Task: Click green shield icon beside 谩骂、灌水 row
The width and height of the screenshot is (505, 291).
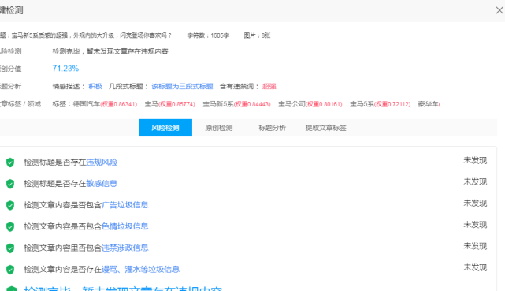Action: pos(10,270)
